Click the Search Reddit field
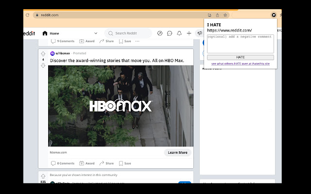The image size is (311, 194). (128, 33)
